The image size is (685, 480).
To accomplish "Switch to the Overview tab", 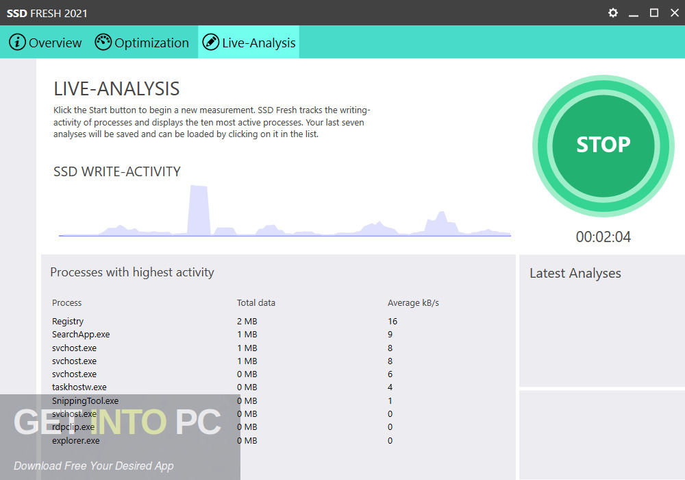I will pyautogui.click(x=45, y=43).
